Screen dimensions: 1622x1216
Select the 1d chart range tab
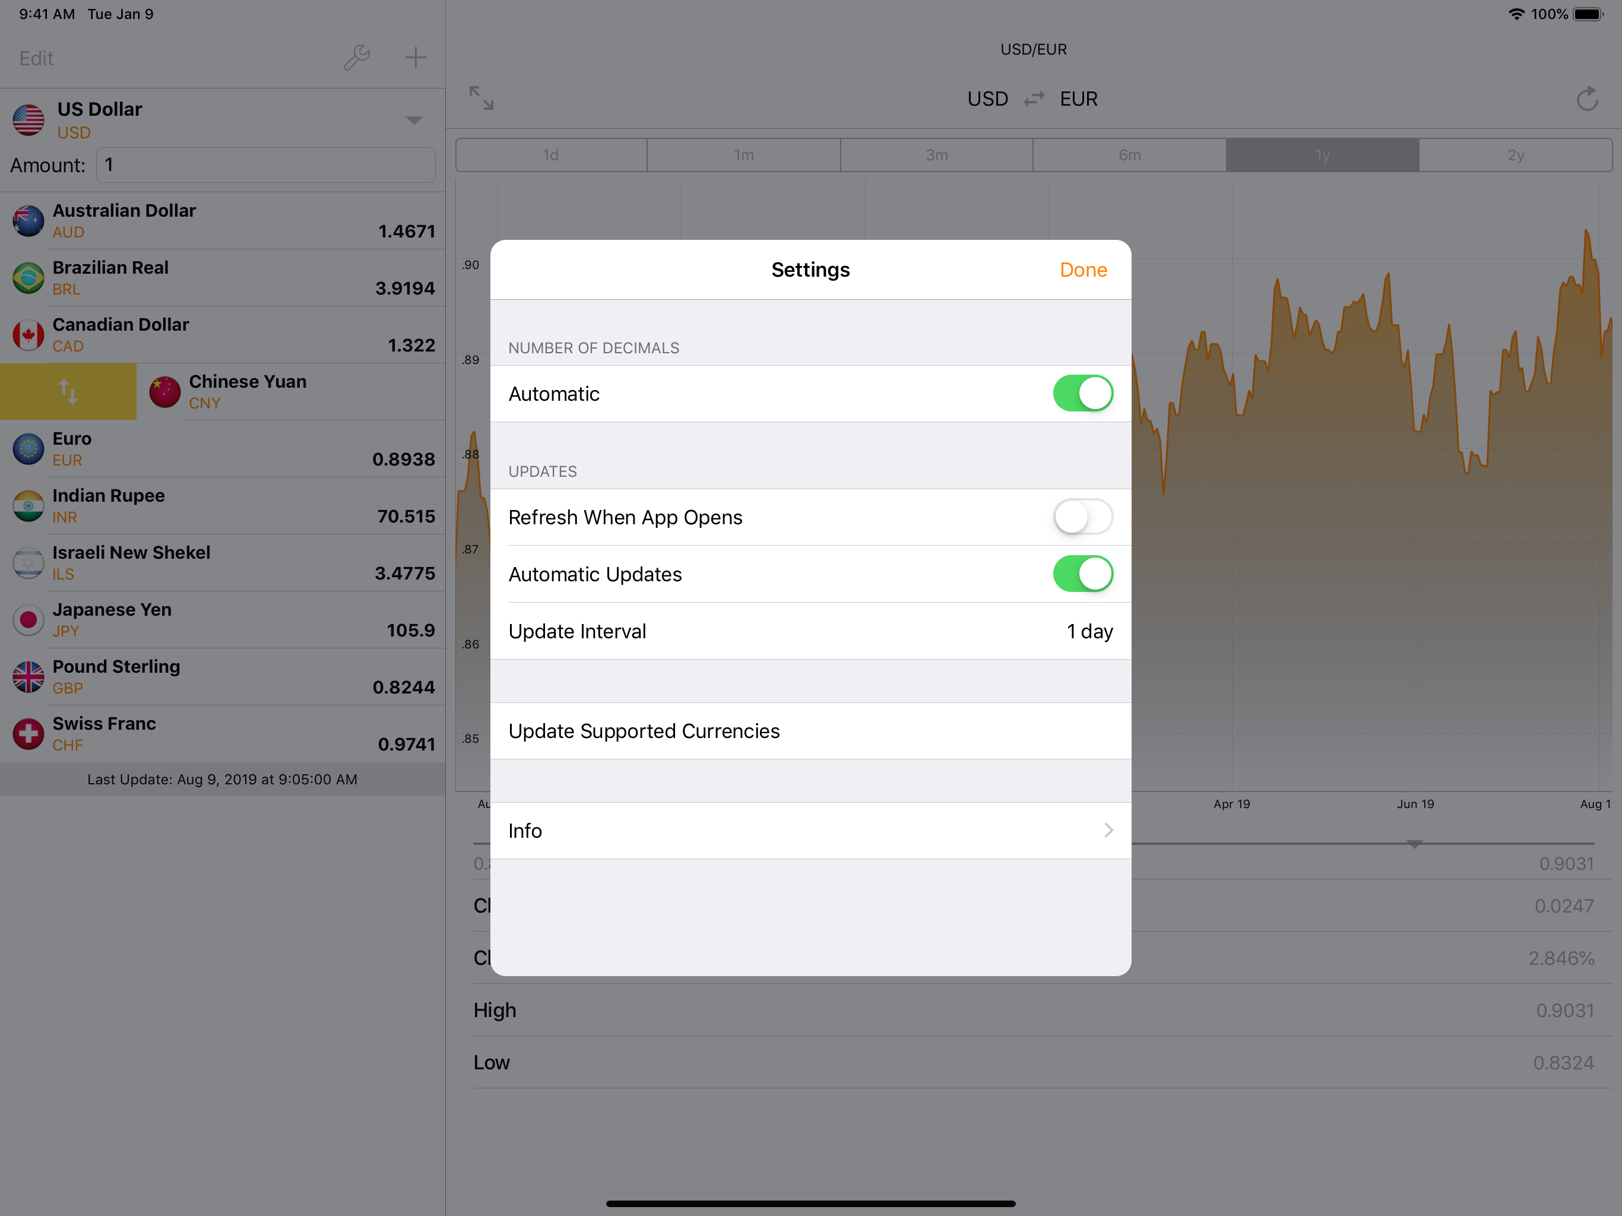click(551, 155)
